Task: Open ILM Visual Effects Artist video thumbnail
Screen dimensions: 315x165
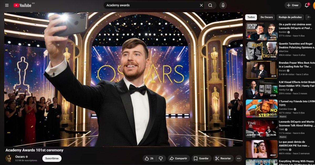Action: pos(261,89)
